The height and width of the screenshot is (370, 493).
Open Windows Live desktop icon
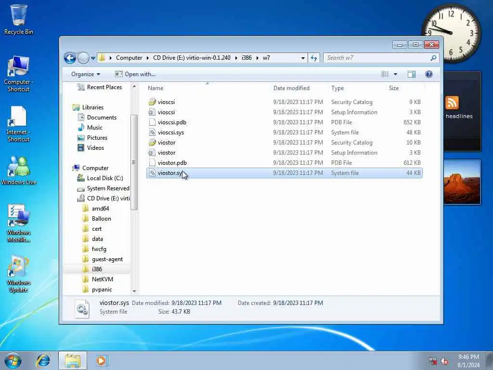click(19, 170)
